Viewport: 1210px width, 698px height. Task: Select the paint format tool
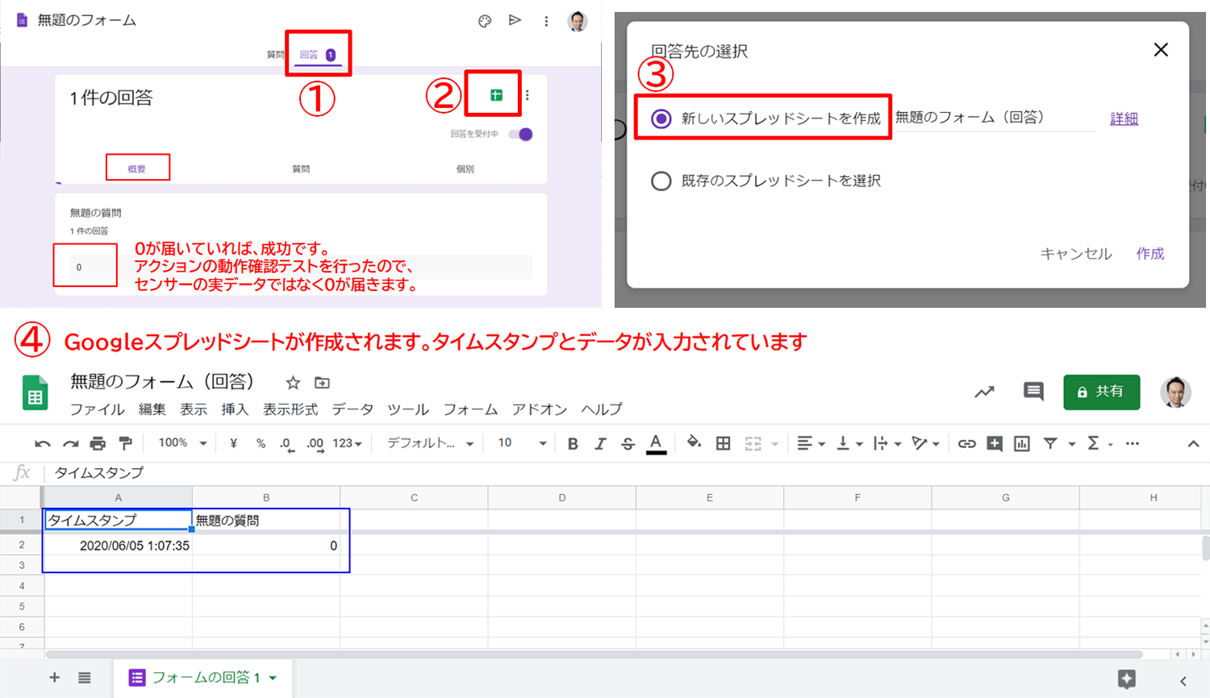click(125, 443)
